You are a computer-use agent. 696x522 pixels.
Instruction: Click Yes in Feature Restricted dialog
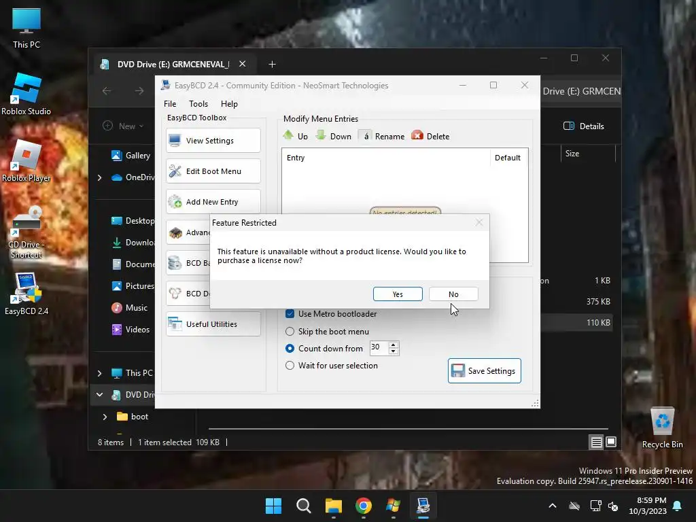point(398,294)
